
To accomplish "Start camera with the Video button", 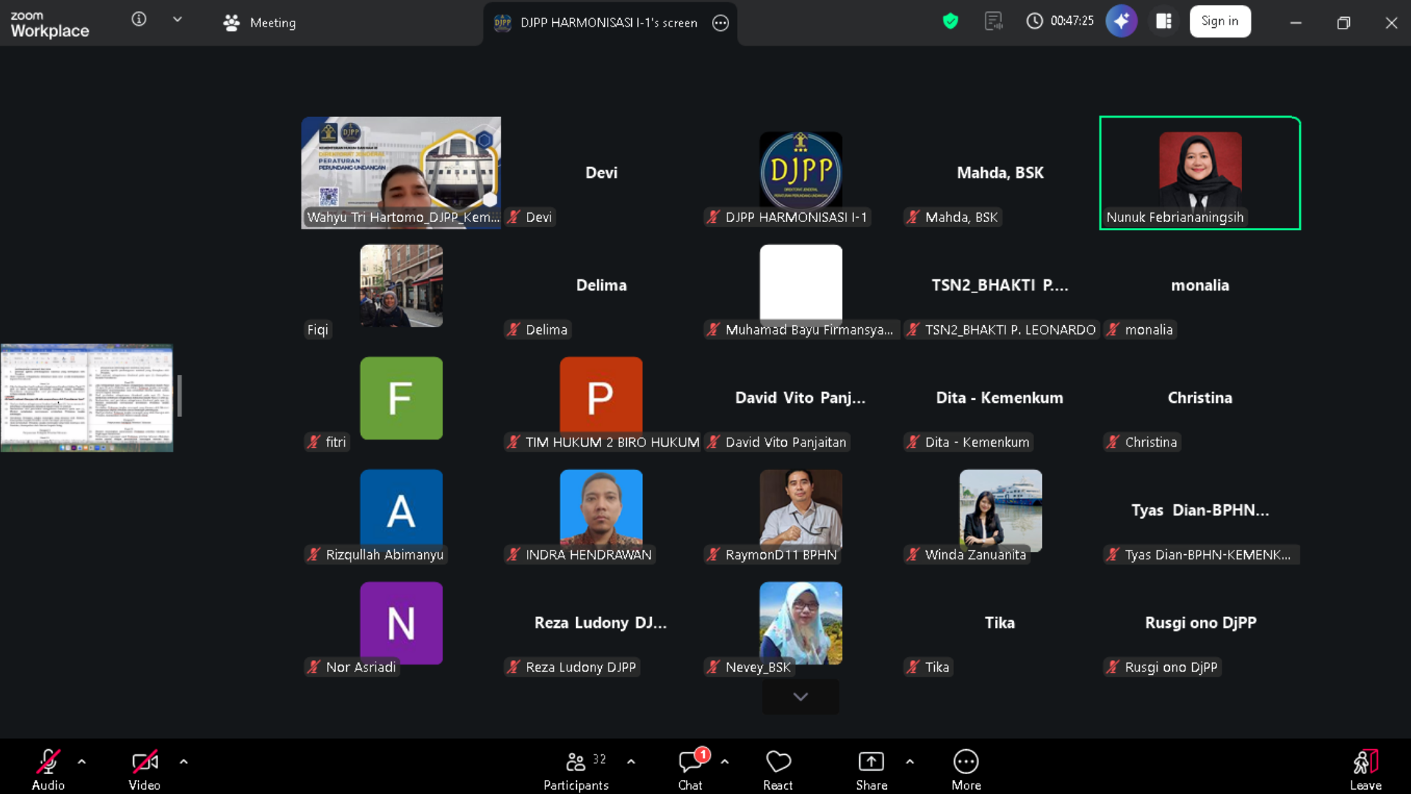I will pos(145,770).
